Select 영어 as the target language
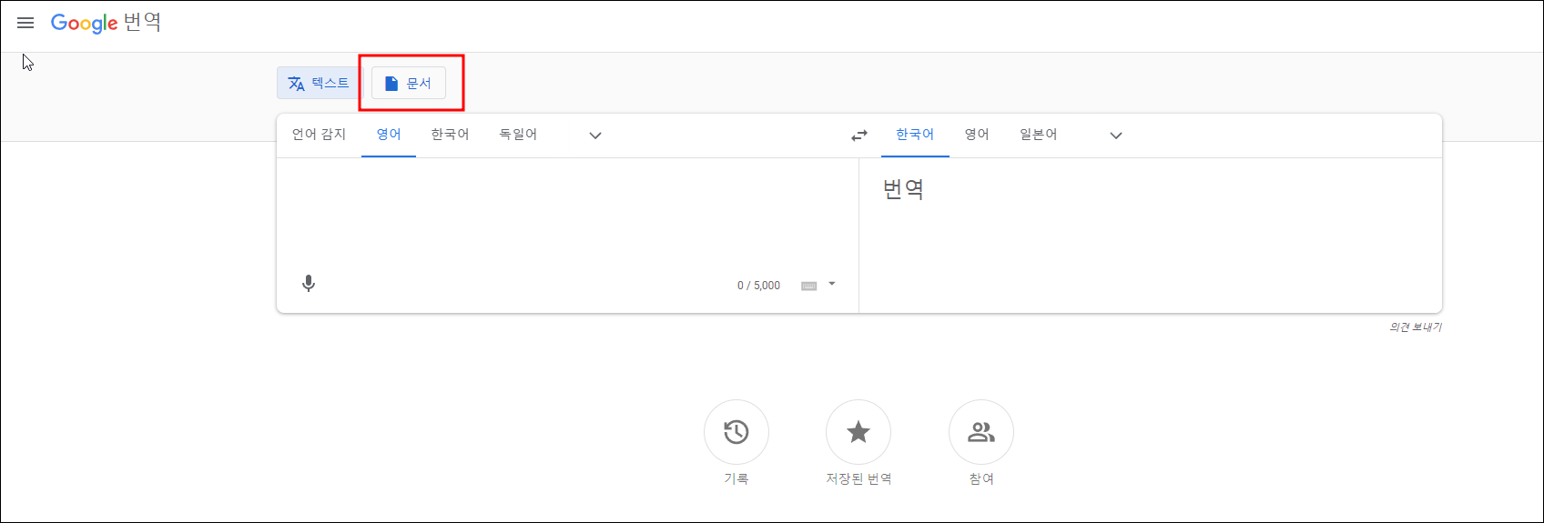Viewport: 1544px width, 523px height. (x=977, y=135)
